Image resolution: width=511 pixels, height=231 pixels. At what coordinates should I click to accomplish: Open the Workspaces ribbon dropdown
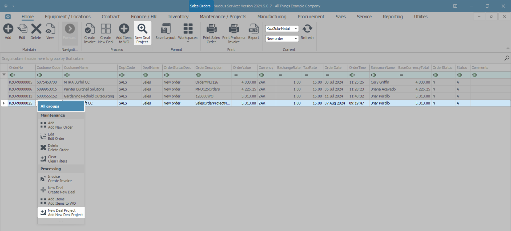coord(188,33)
